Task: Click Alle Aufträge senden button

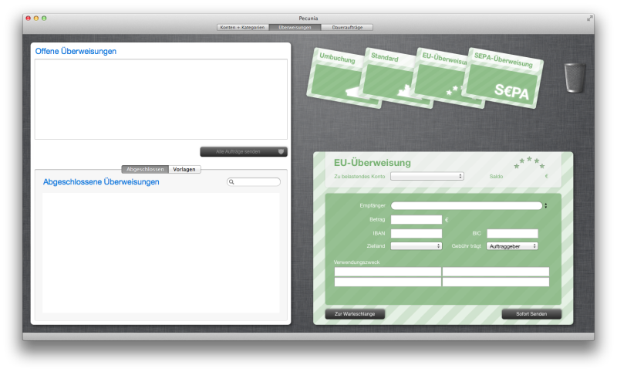Action: tap(244, 151)
